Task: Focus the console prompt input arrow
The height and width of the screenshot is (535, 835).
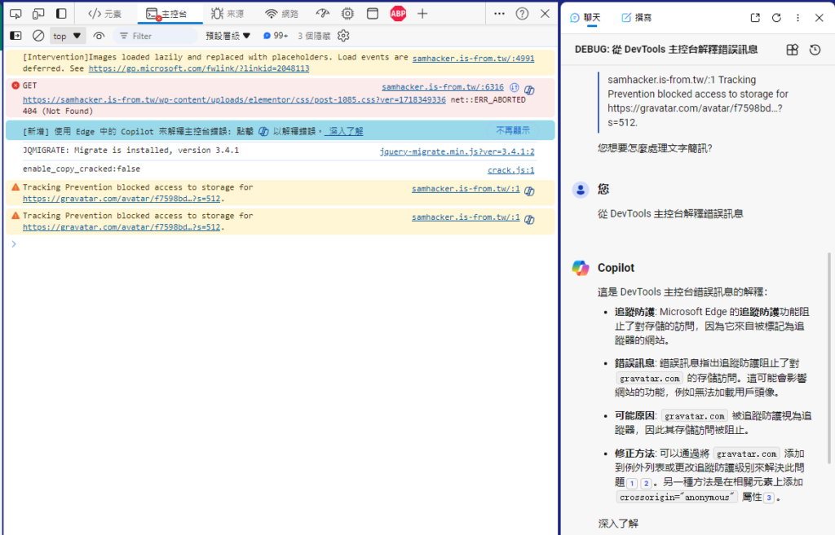Action: (14, 244)
